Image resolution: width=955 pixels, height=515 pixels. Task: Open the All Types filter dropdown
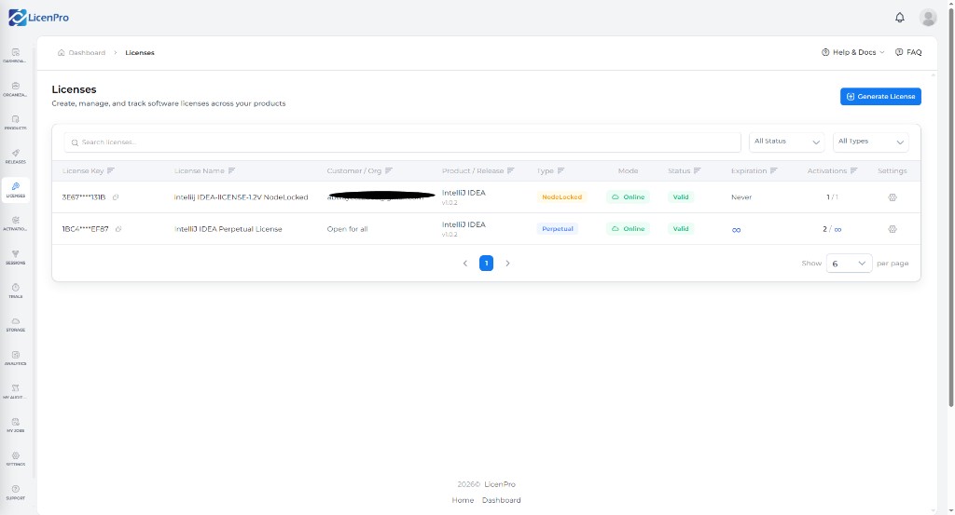[x=870, y=142]
